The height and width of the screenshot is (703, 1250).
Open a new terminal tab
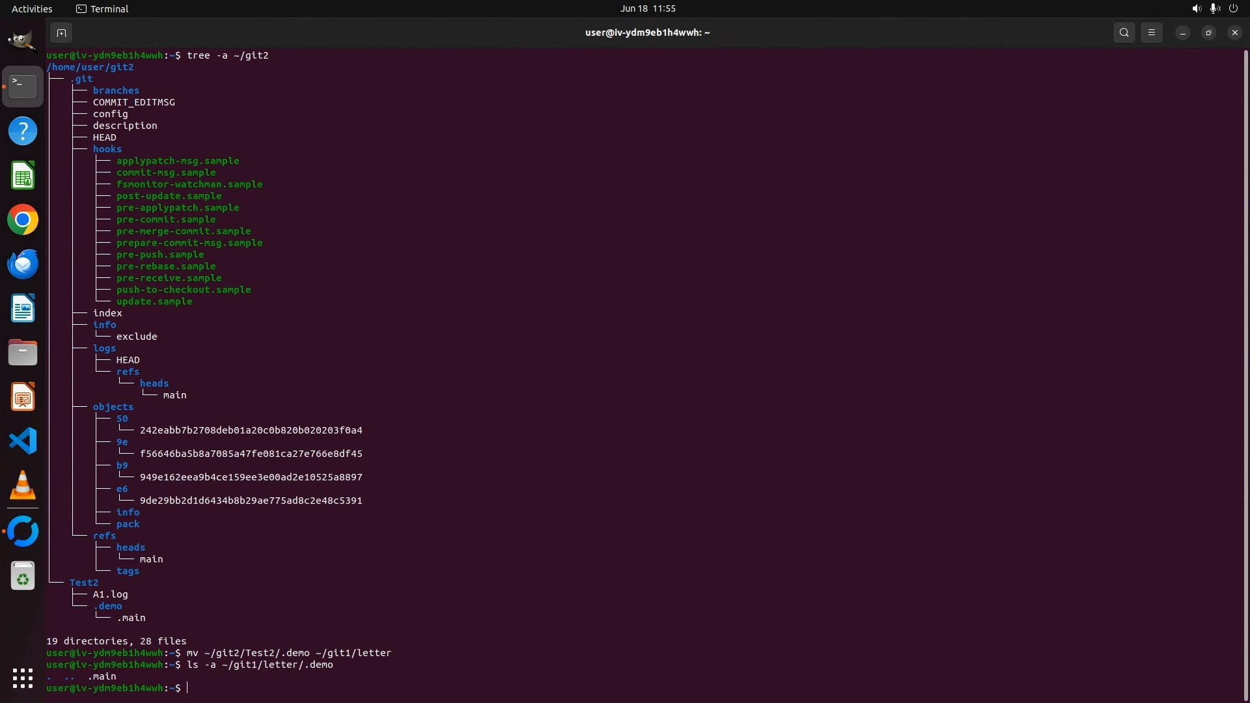(x=61, y=33)
